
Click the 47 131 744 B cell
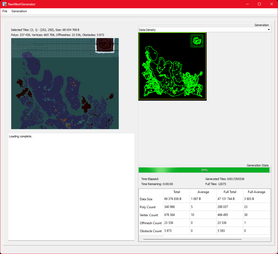coord(230,199)
